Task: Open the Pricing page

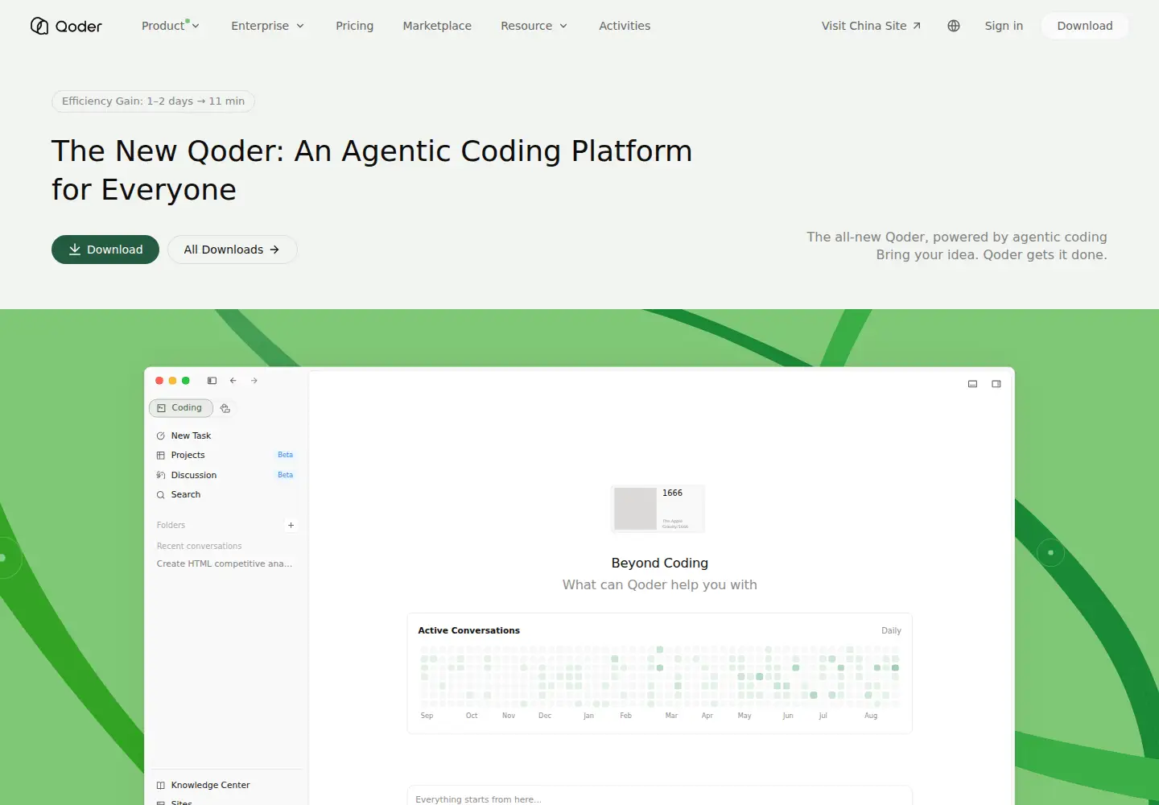Action: [x=355, y=26]
